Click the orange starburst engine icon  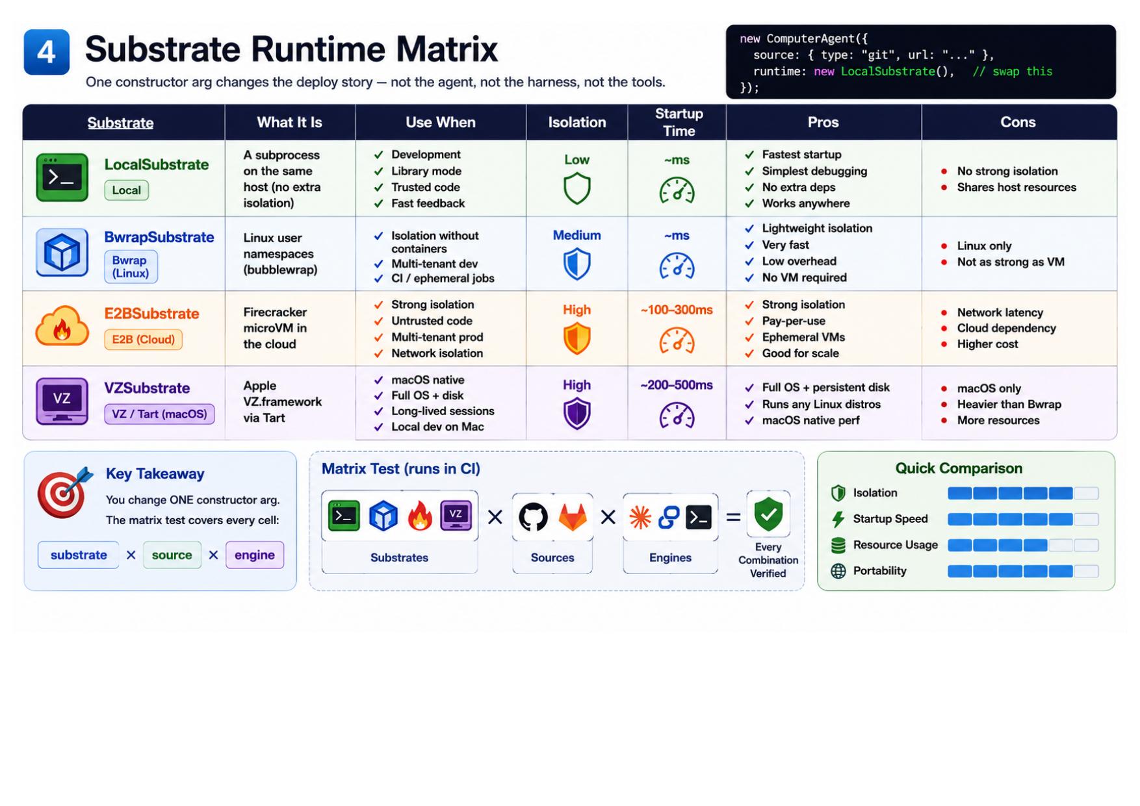click(640, 517)
